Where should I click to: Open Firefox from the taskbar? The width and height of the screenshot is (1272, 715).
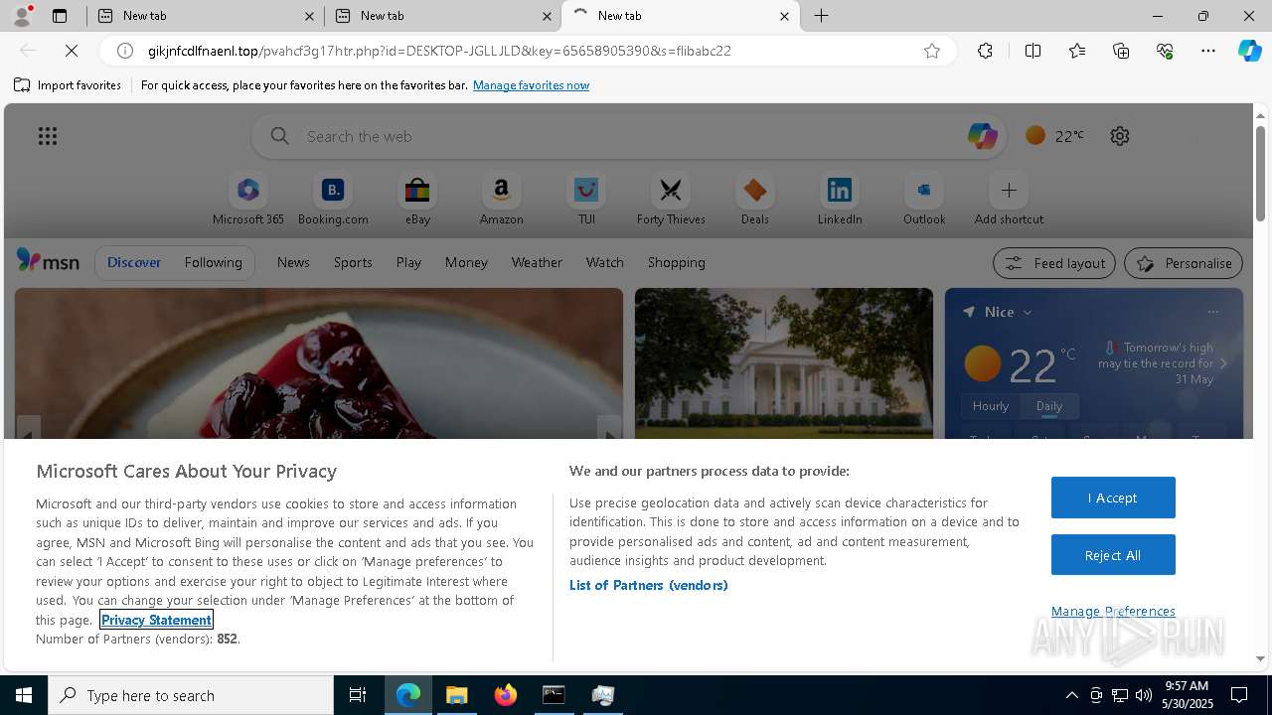[506, 695]
